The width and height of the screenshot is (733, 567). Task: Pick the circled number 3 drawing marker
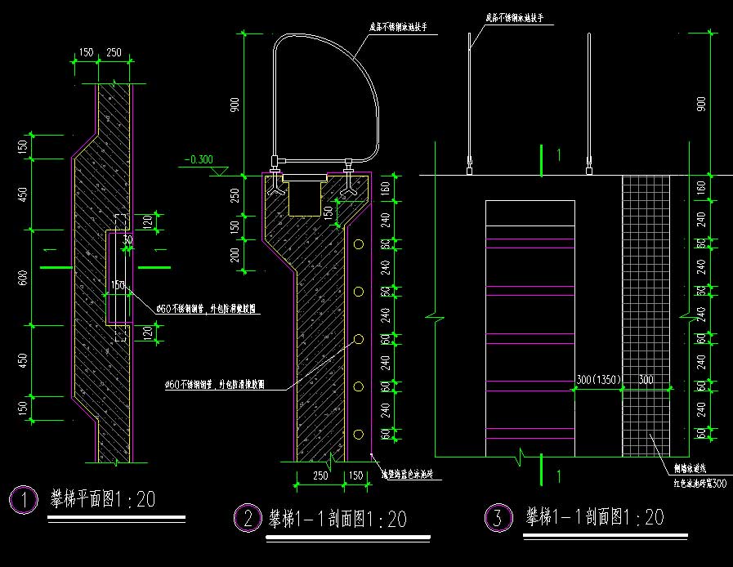pyautogui.click(x=497, y=518)
